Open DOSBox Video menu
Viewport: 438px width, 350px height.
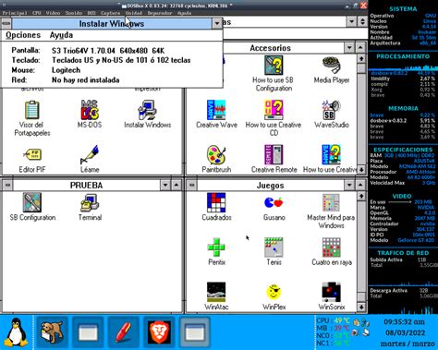(53, 13)
